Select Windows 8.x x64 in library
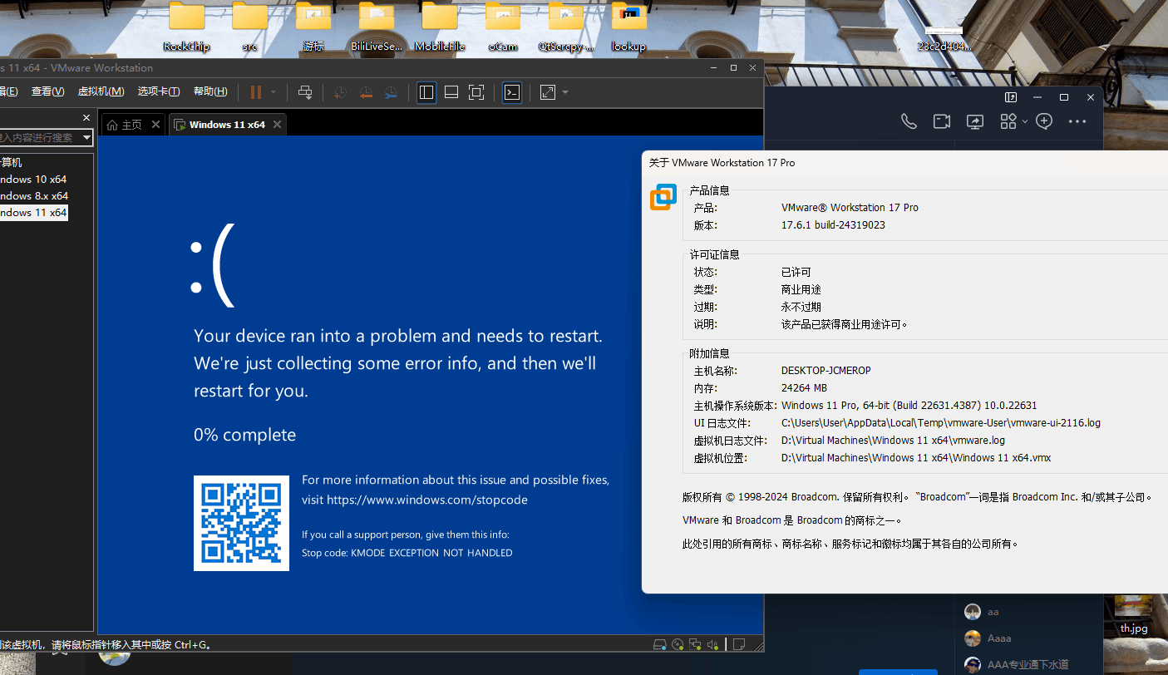 [x=33, y=196]
